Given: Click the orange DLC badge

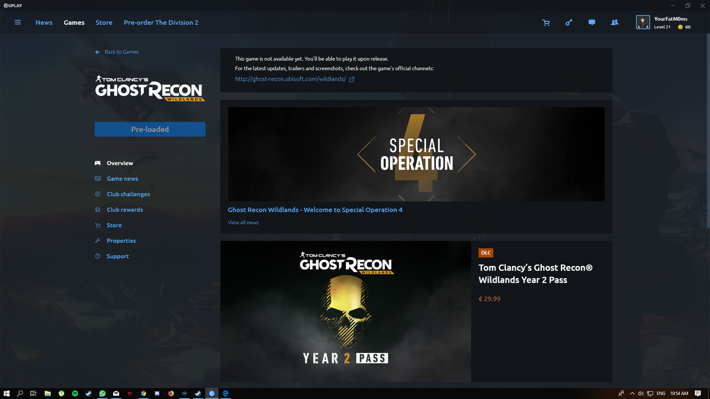Looking at the screenshot, I should point(486,253).
